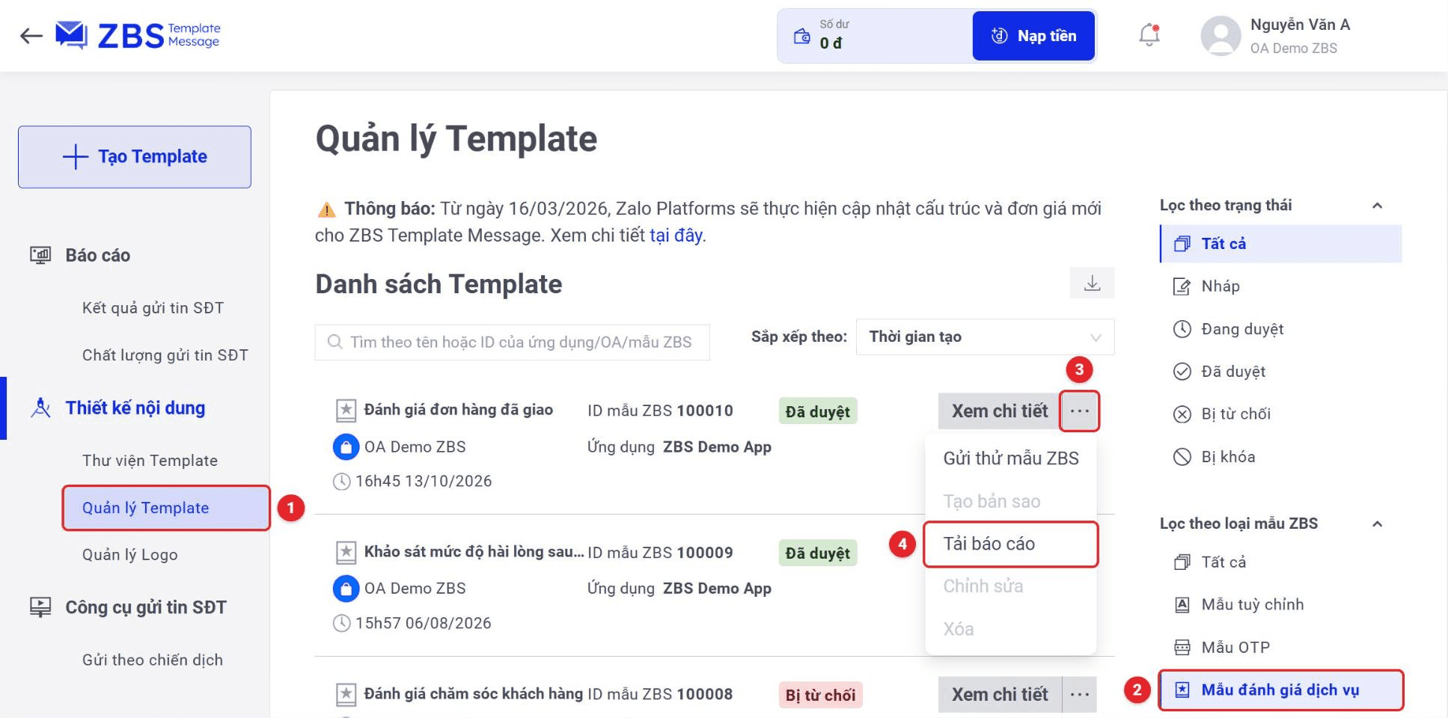The height and width of the screenshot is (718, 1448).
Task: Filter status by Tất cả
Action: point(1280,244)
